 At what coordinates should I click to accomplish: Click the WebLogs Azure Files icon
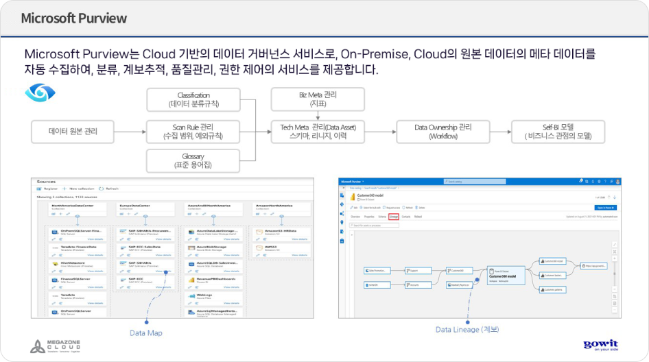point(191,296)
